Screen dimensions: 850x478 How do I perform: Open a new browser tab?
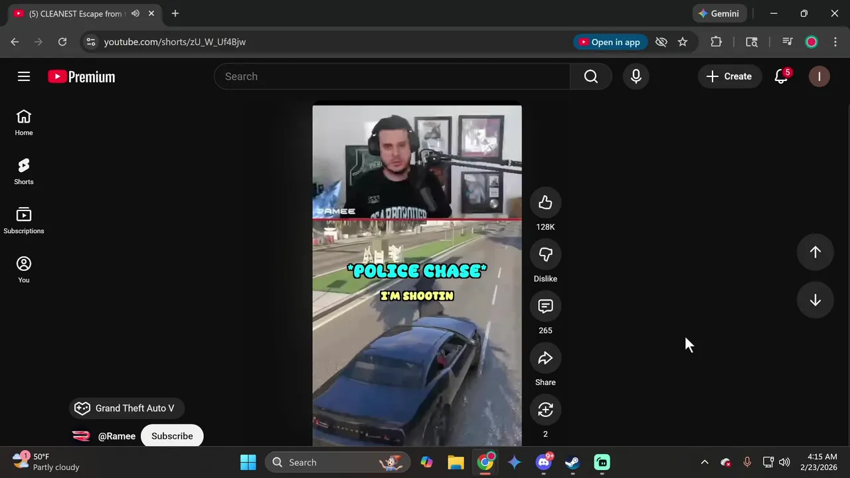(x=175, y=13)
